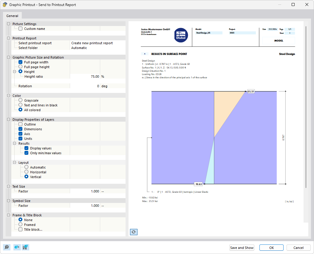Image resolution: width=314 pixels, height=254 pixels.
Task: Edit the Symbol Size Factor value
Action: tap(85, 206)
